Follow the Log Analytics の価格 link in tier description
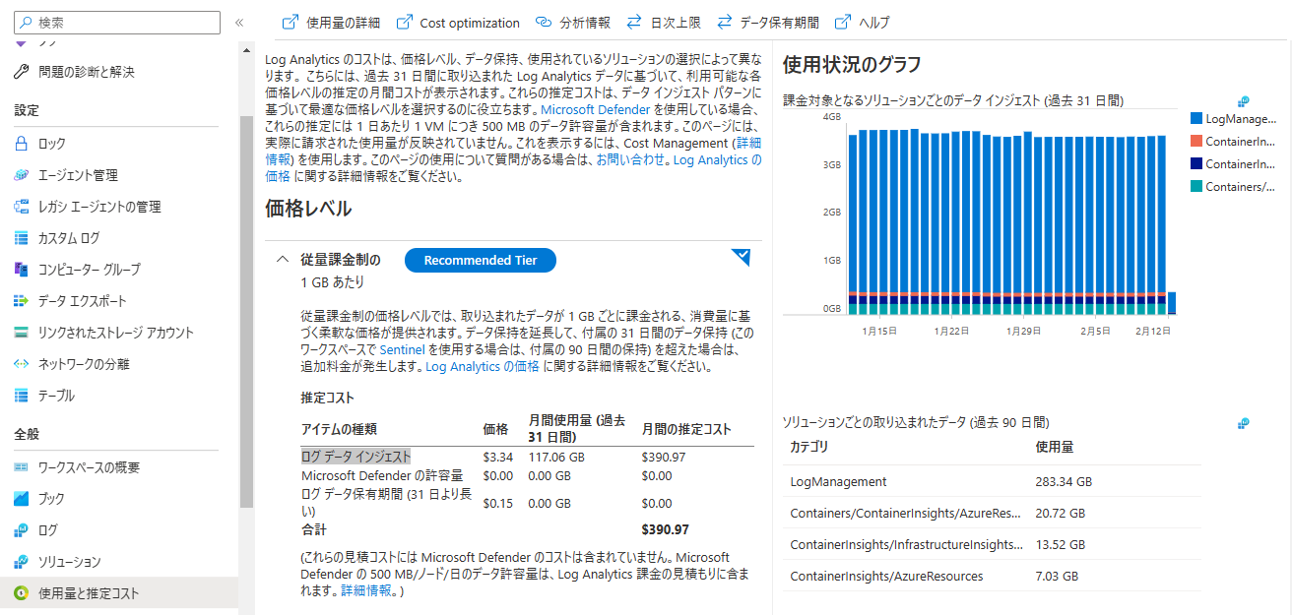The width and height of the screenshot is (1292, 615). tap(483, 366)
